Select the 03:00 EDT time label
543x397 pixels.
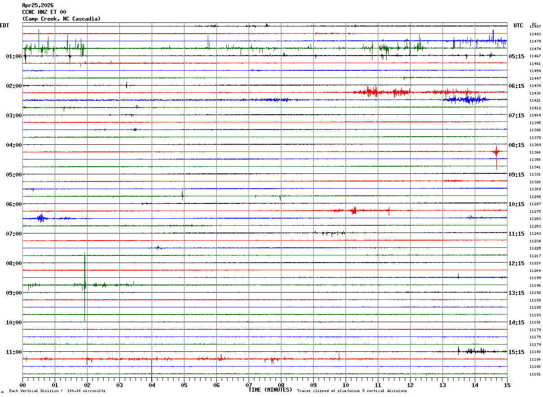[x=14, y=116]
